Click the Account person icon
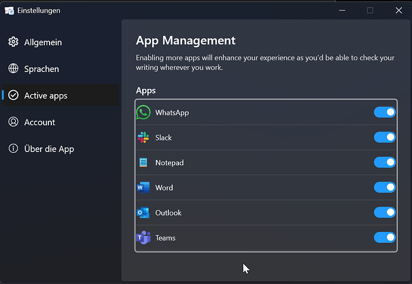 coord(13,122)
